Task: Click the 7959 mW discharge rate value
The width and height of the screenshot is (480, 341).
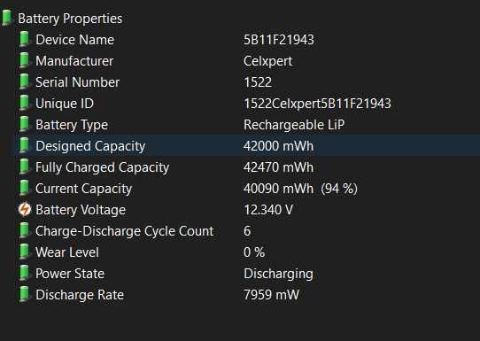Action: [x=271, y=295]
